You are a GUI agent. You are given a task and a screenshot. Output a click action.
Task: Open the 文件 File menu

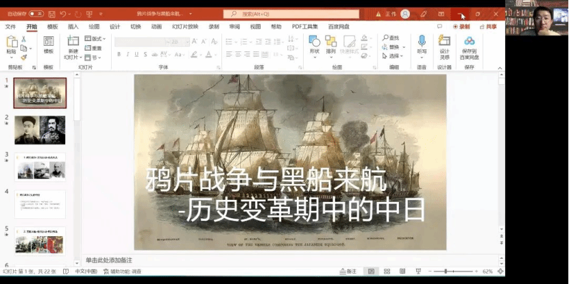10,27
